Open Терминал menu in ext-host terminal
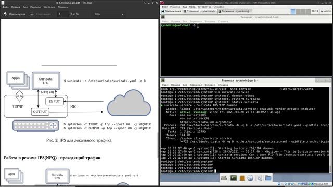 196,21
